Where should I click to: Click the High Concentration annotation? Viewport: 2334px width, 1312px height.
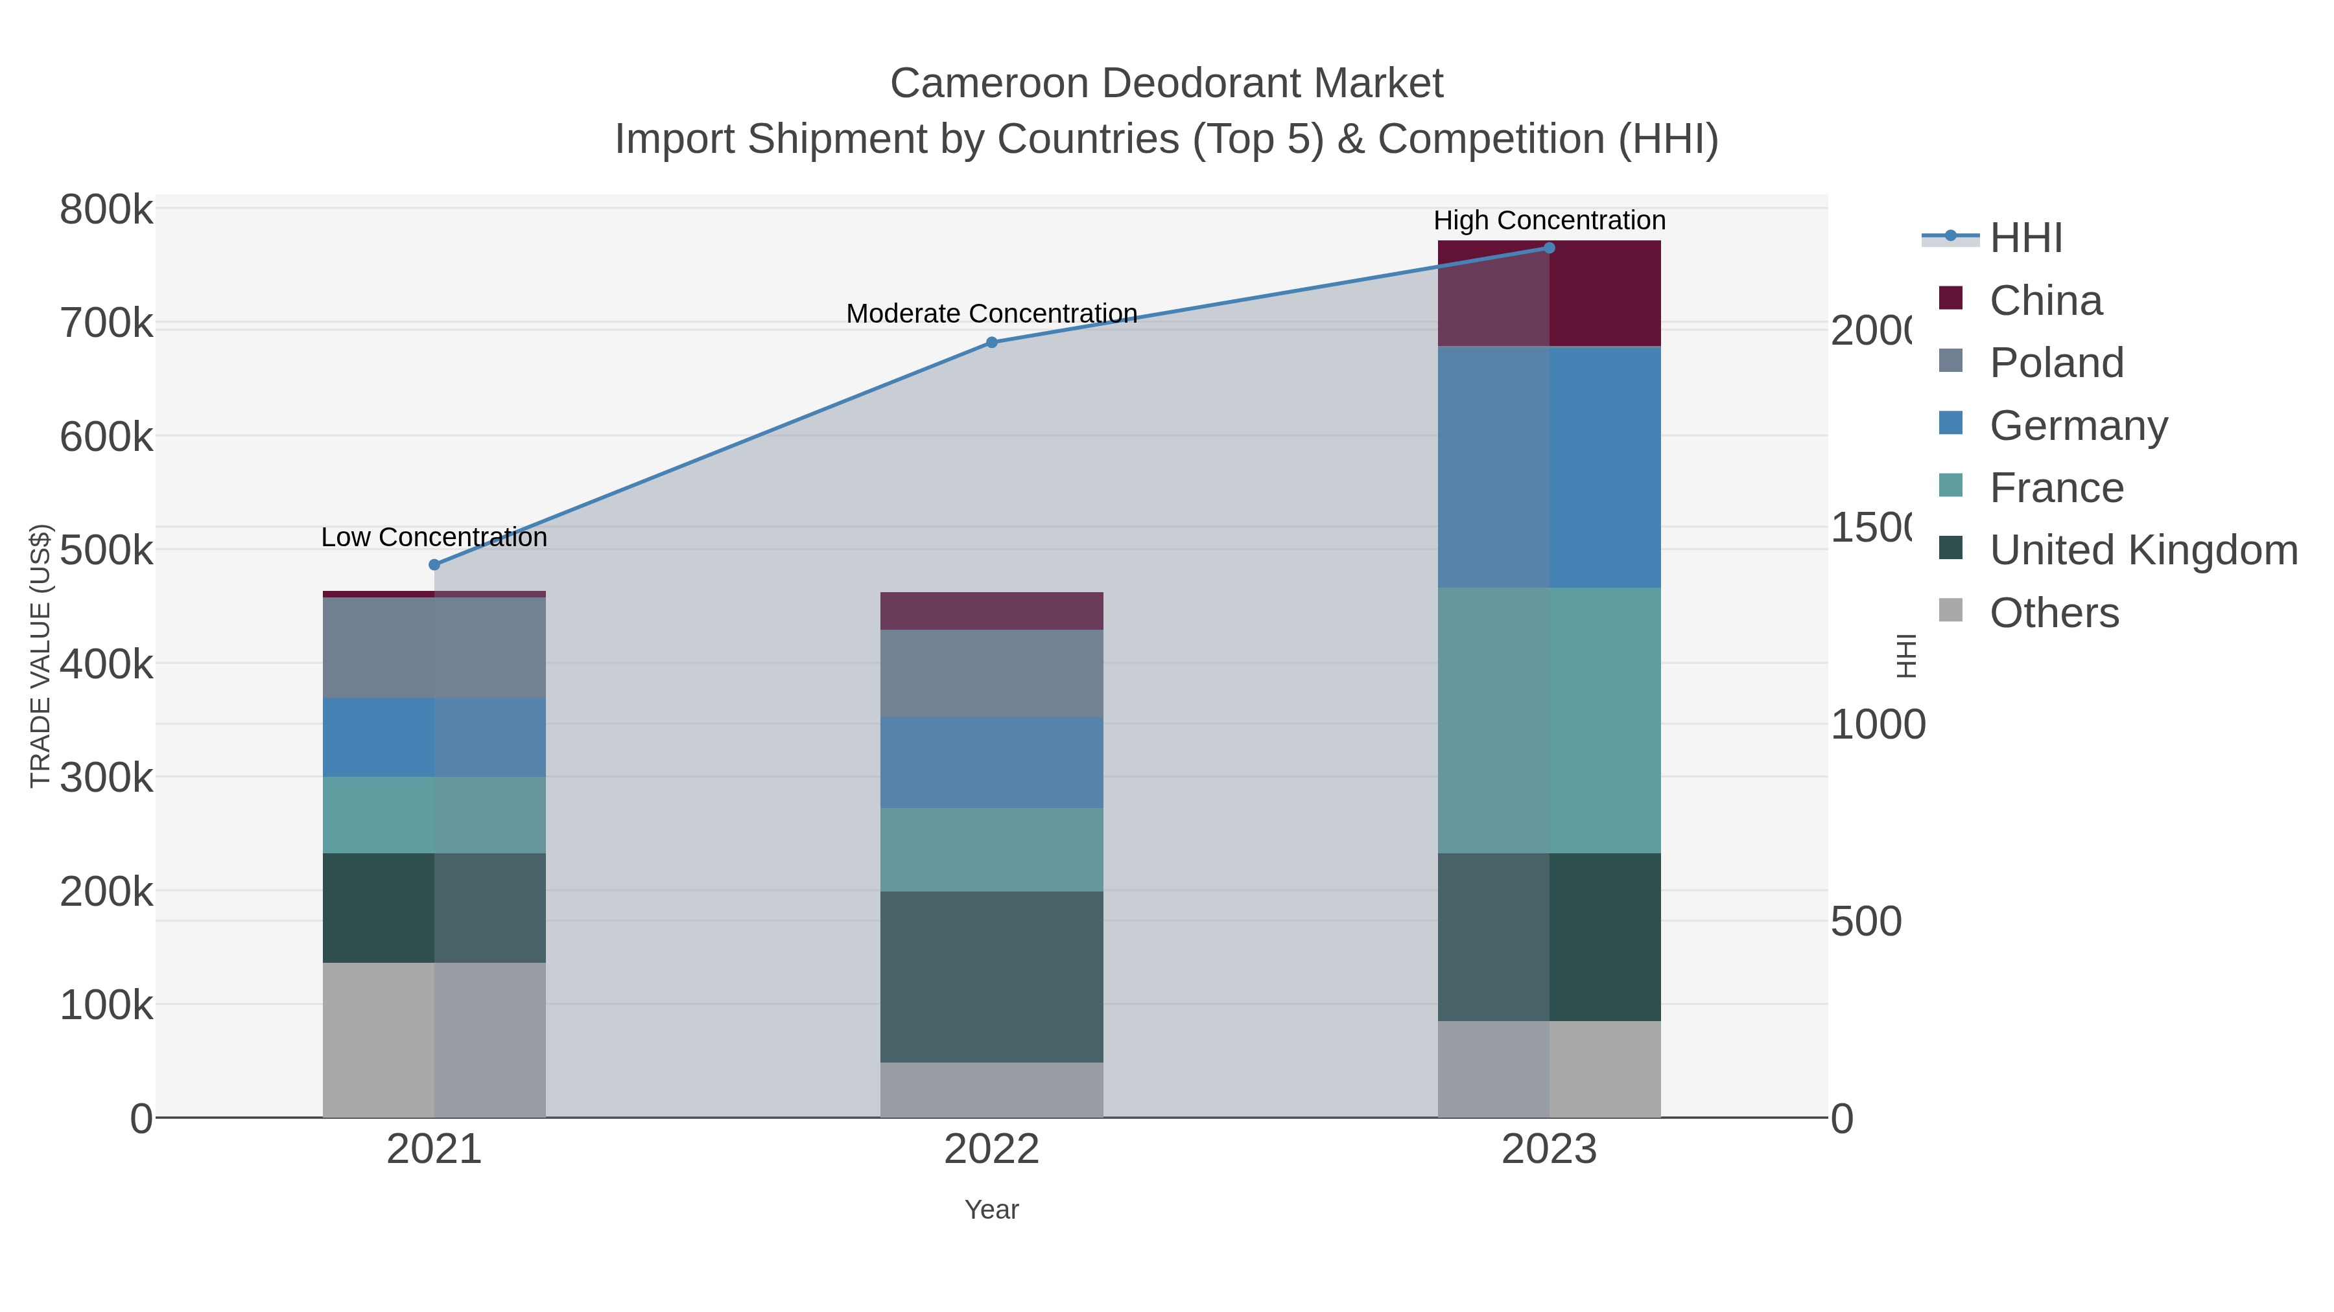pos(1550,220)
